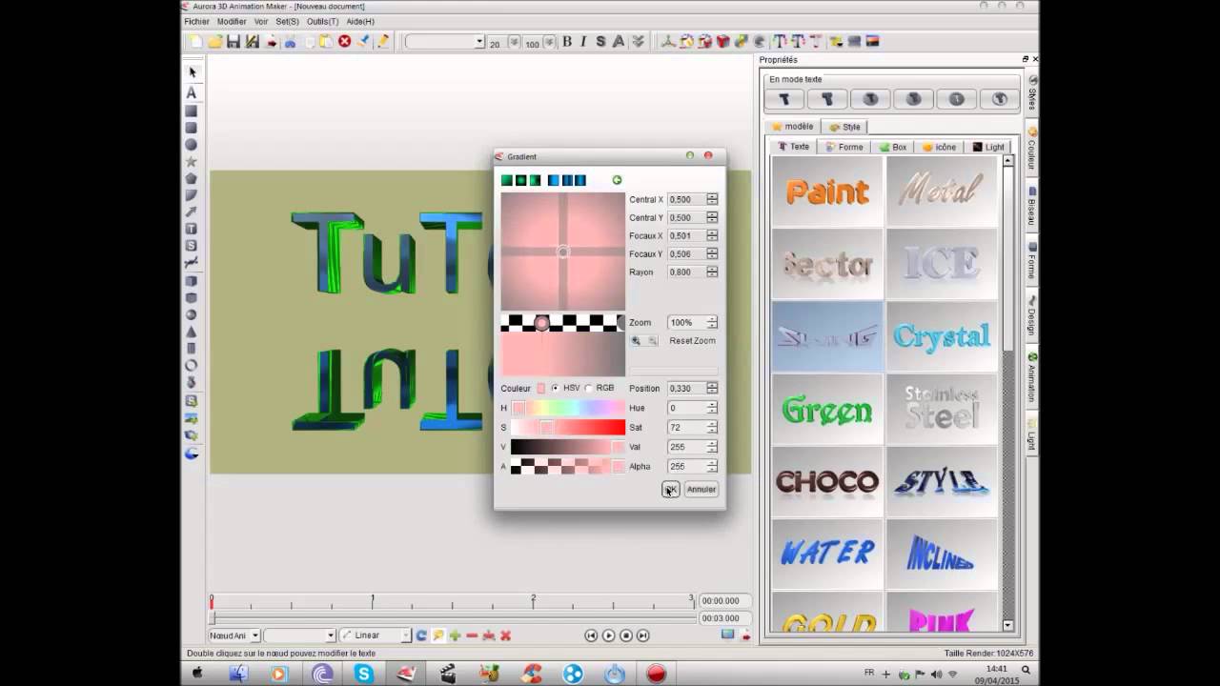Adjust the Position value spinner
This screenshot has width=1220, height=686.
click(x=712, y=389)
